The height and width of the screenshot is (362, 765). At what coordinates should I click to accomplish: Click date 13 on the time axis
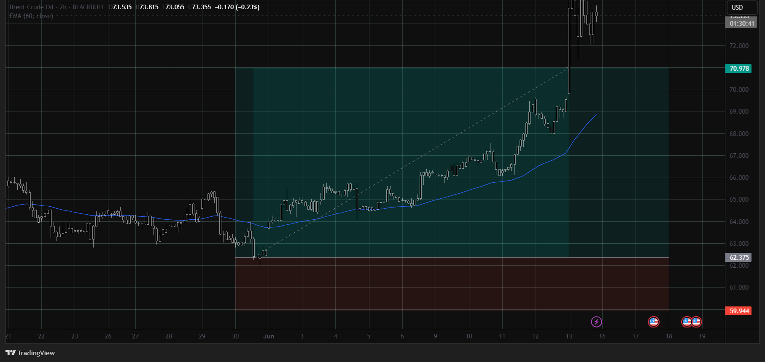[x=569, y=336]
